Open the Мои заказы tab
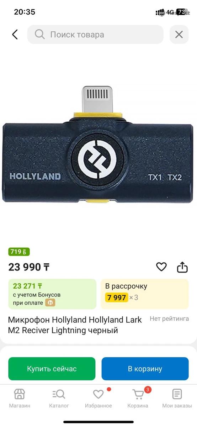Image resolution: width=197 pixels, height=427 pixels. coord(177,399)
